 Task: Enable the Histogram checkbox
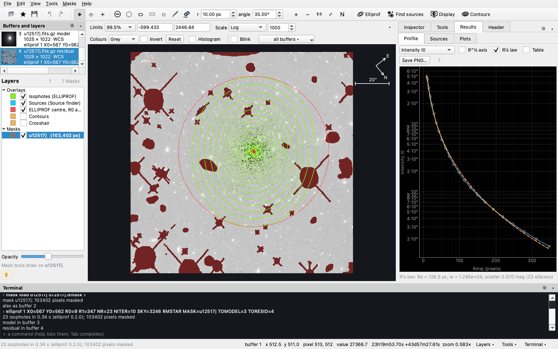click(x=192, y=39)
